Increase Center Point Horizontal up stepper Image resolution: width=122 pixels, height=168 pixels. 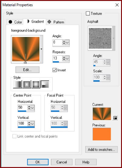29,107
